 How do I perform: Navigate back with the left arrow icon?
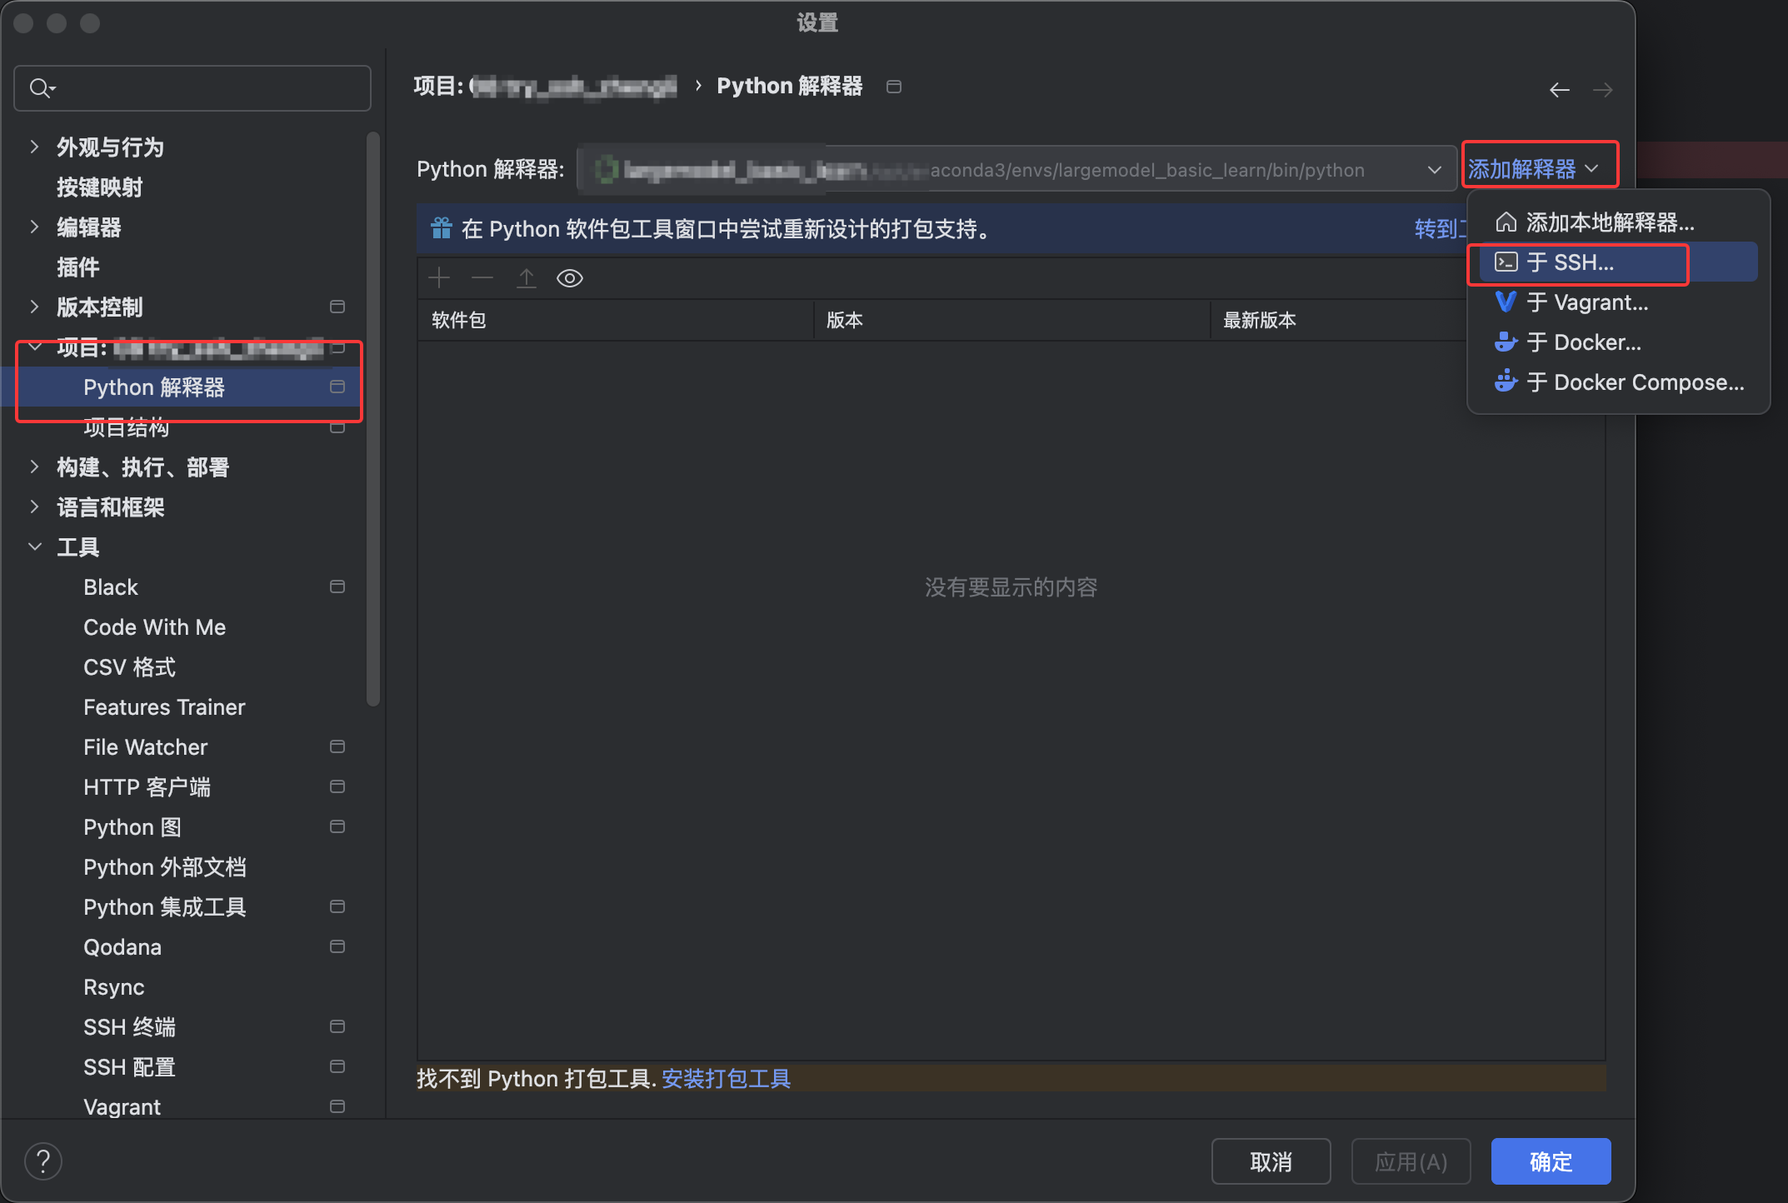1559,89
